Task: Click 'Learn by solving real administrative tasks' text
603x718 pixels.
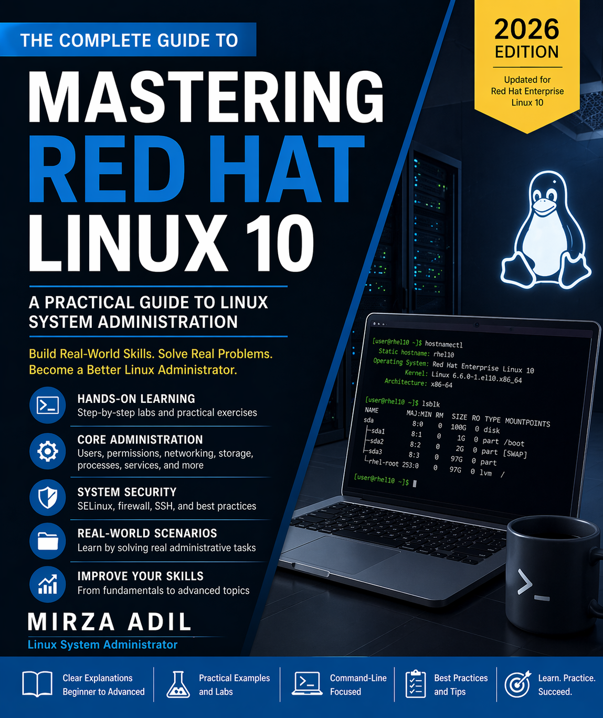Action: (166, 548)
